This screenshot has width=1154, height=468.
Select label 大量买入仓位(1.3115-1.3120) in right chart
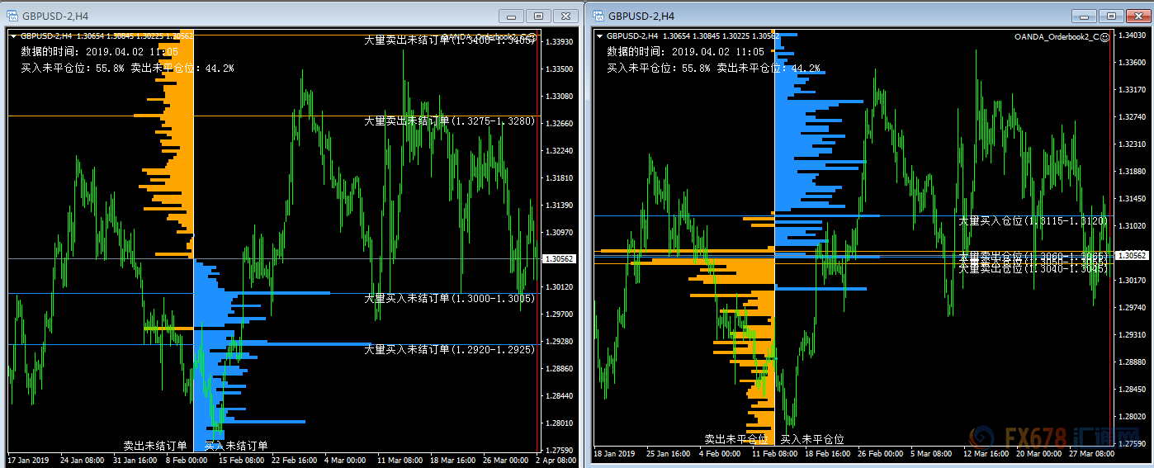click(x=1033, y=221)
